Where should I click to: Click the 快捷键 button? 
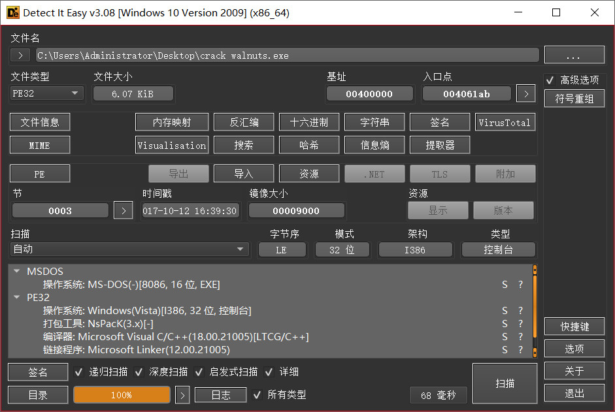click(574, 326)
